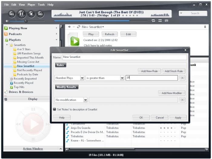Open the Player menu

point(31,5)
